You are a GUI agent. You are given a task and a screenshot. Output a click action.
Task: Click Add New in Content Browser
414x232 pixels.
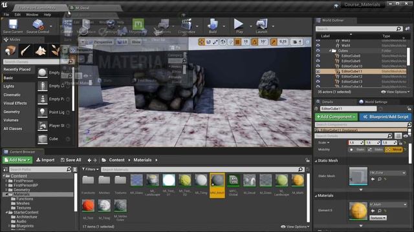(17, 160)
